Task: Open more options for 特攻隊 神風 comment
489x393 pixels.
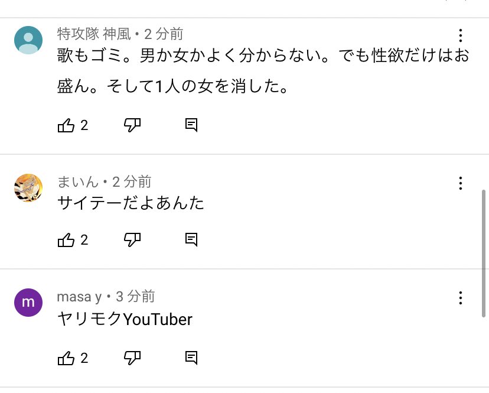Action: [x=461, y=35]
